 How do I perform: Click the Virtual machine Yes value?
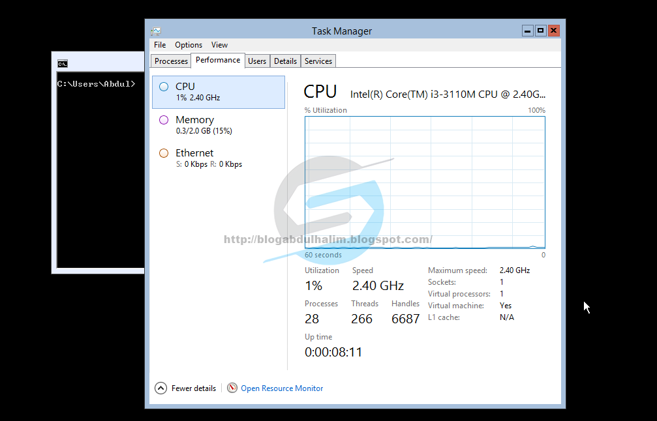click(506, 306)
